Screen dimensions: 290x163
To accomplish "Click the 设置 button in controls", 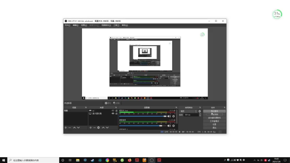I will 214,125.
